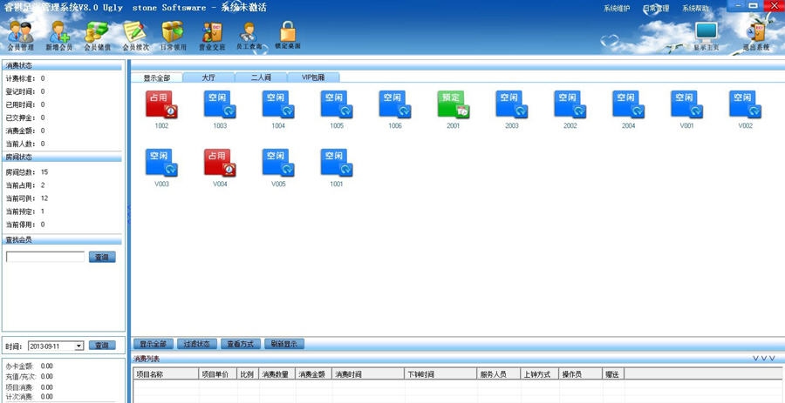This screenshot has height=403, width=785.
Task: Open 会员储值 member deposit icon
Action: (97, 35)
